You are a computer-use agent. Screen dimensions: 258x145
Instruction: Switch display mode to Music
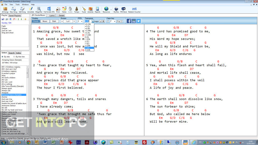coord(45,21)
